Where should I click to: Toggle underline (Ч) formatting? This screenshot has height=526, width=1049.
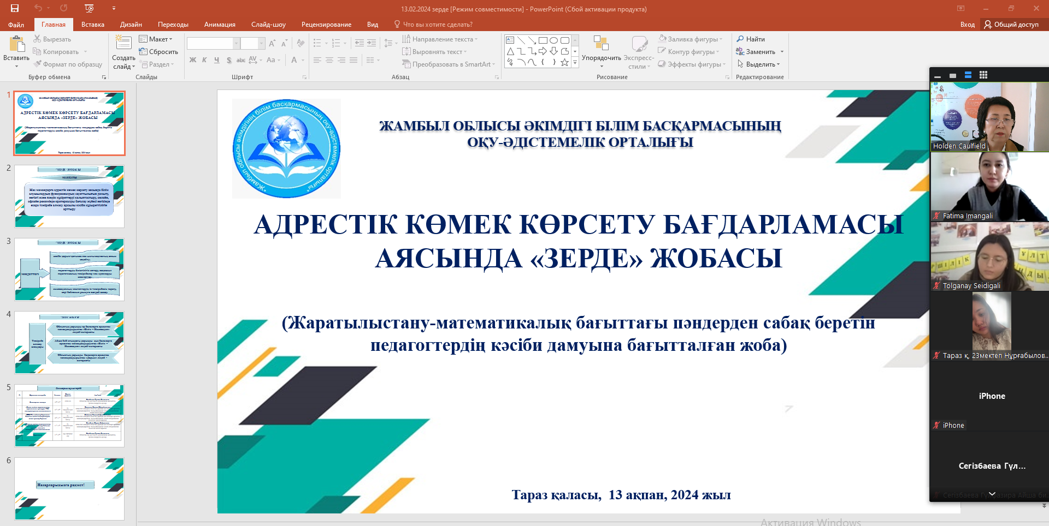217,60
